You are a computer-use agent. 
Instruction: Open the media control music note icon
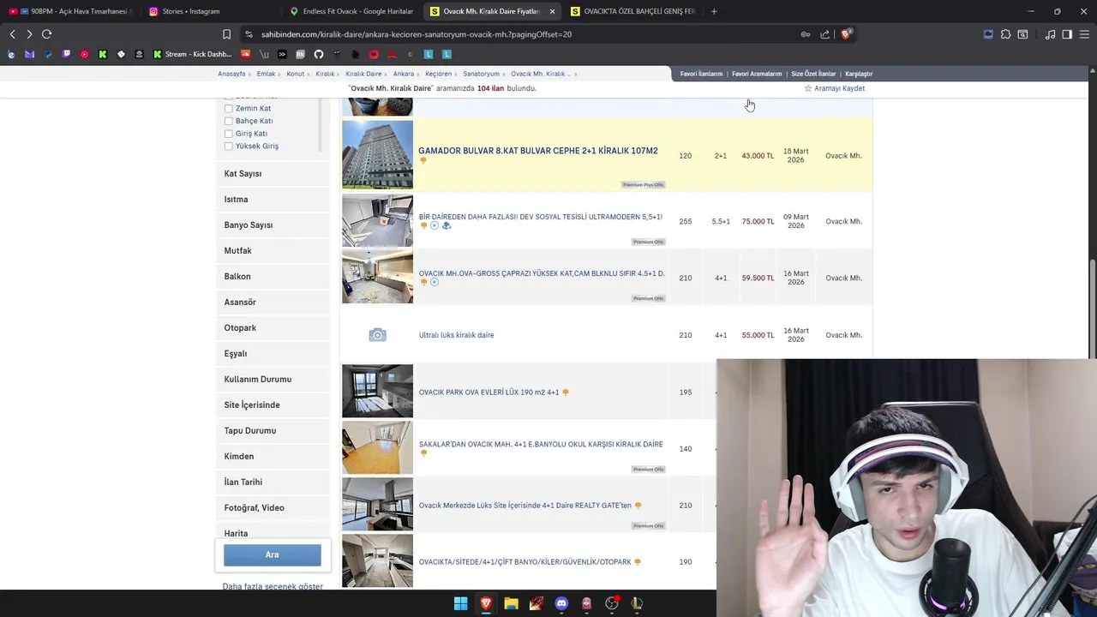pos(1050,34)
